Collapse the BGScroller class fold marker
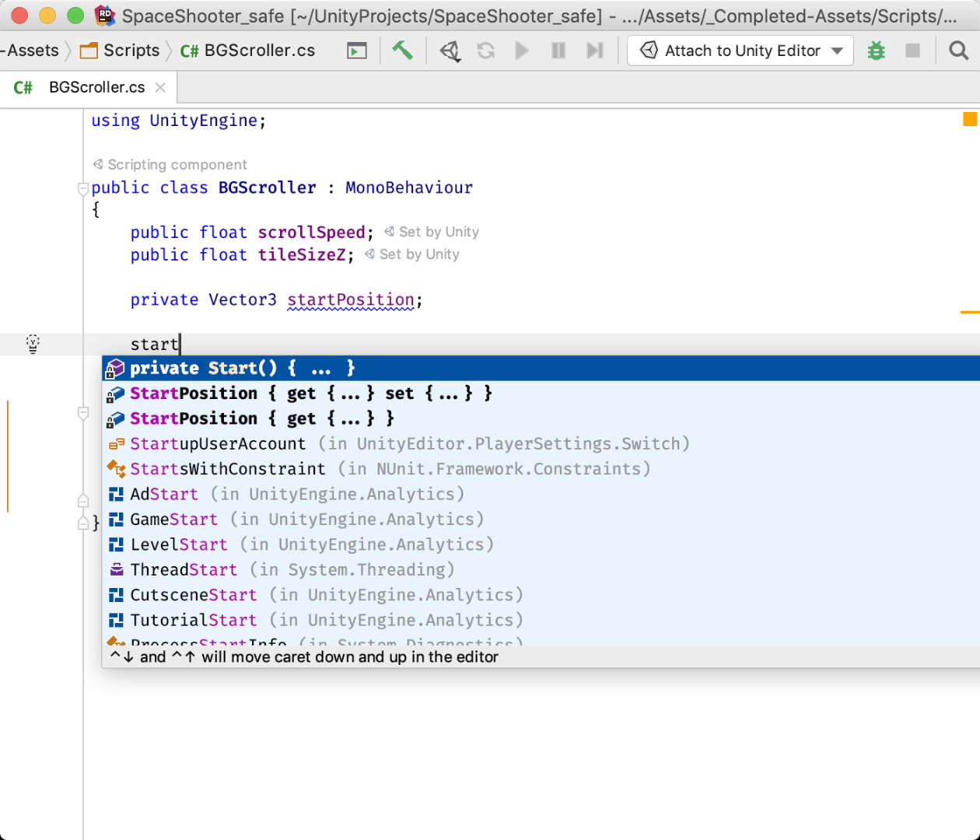This screenshot has width=980, height=840. pyautogui.click(x=83, y=188)
